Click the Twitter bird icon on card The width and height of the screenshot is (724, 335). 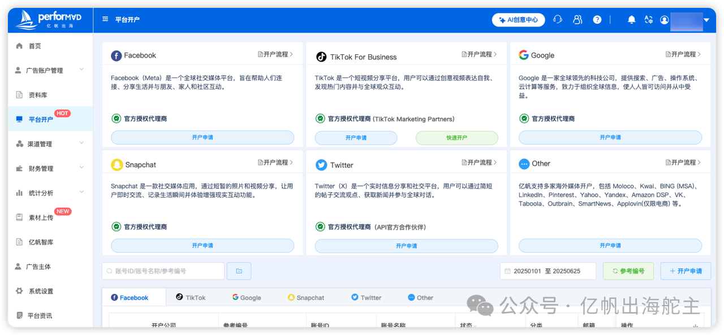pos(321,165)
